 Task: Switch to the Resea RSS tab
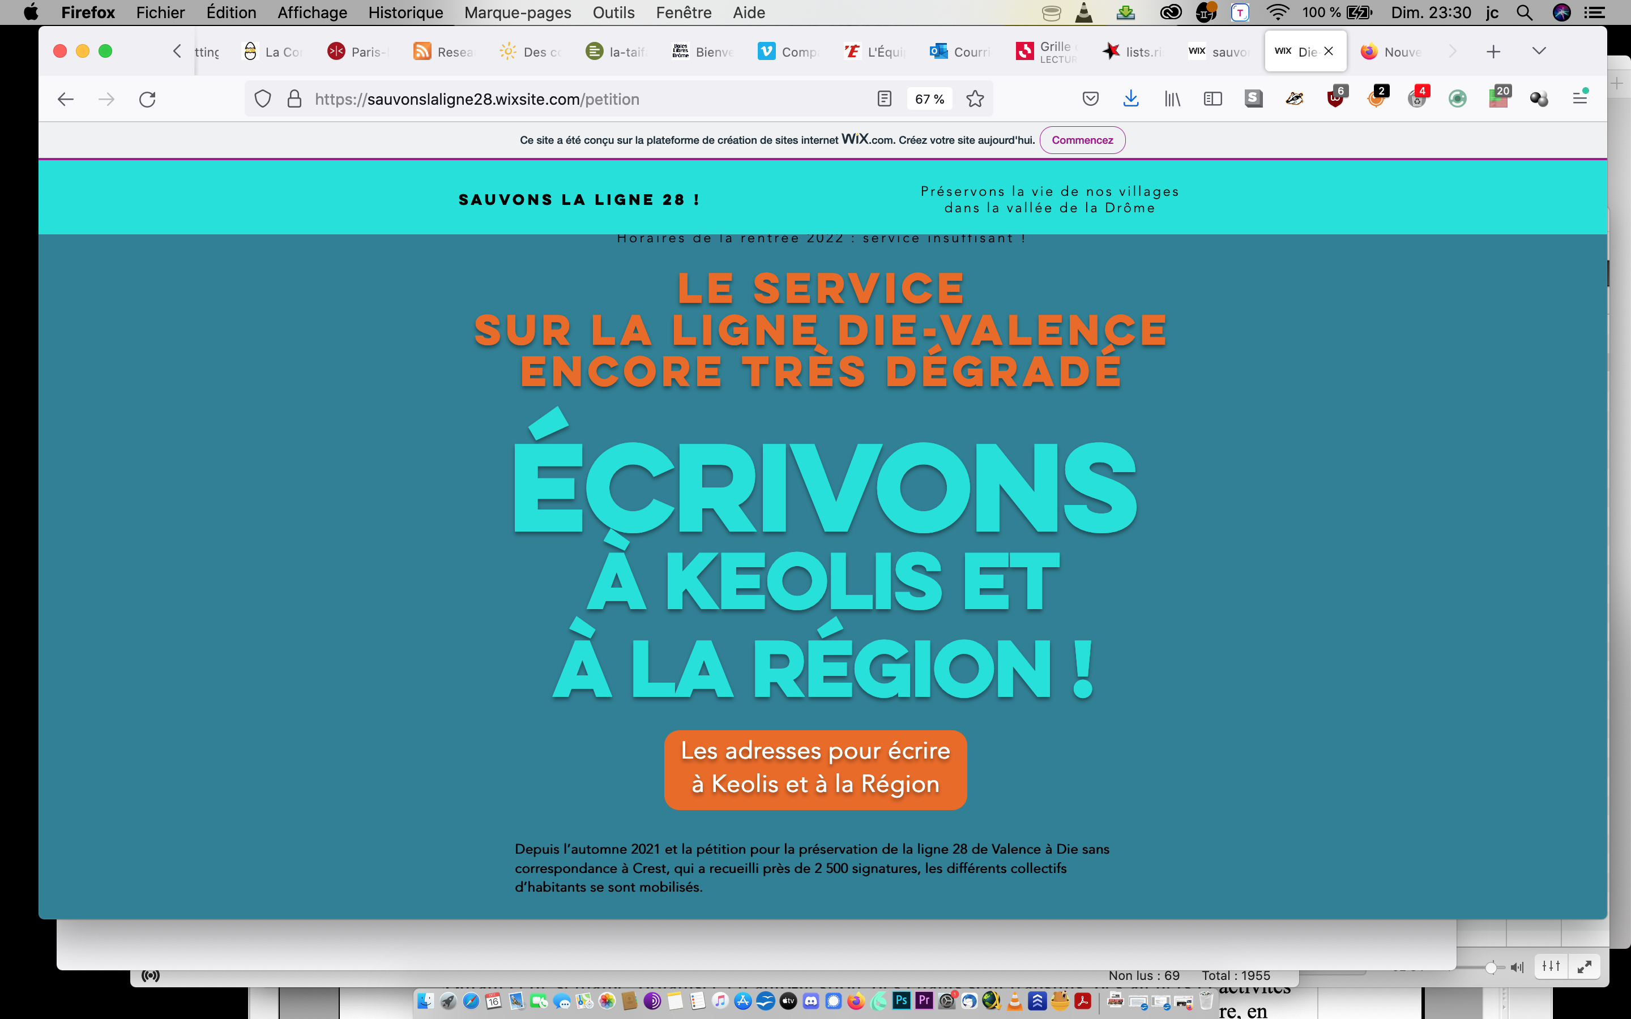(445, 51)
